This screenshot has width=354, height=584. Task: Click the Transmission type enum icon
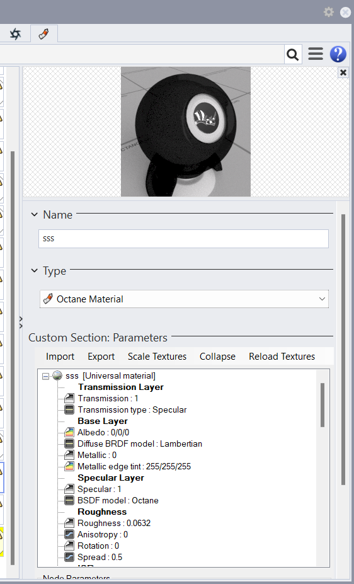(x=69, y=409)
